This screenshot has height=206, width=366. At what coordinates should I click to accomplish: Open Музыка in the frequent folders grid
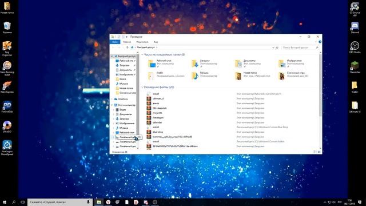(x=204, y=76)
